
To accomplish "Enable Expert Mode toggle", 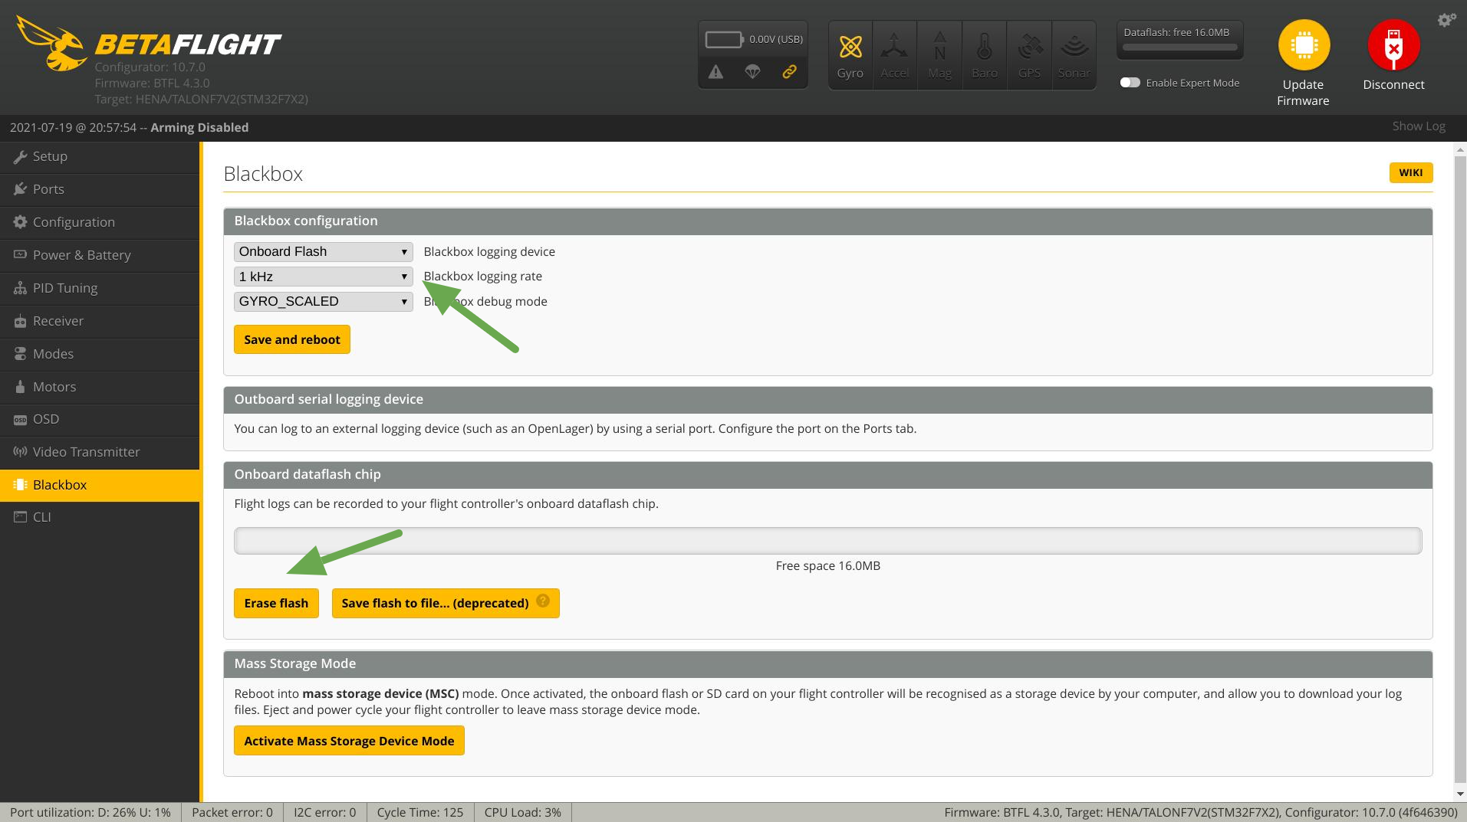I will (1130, 83).
